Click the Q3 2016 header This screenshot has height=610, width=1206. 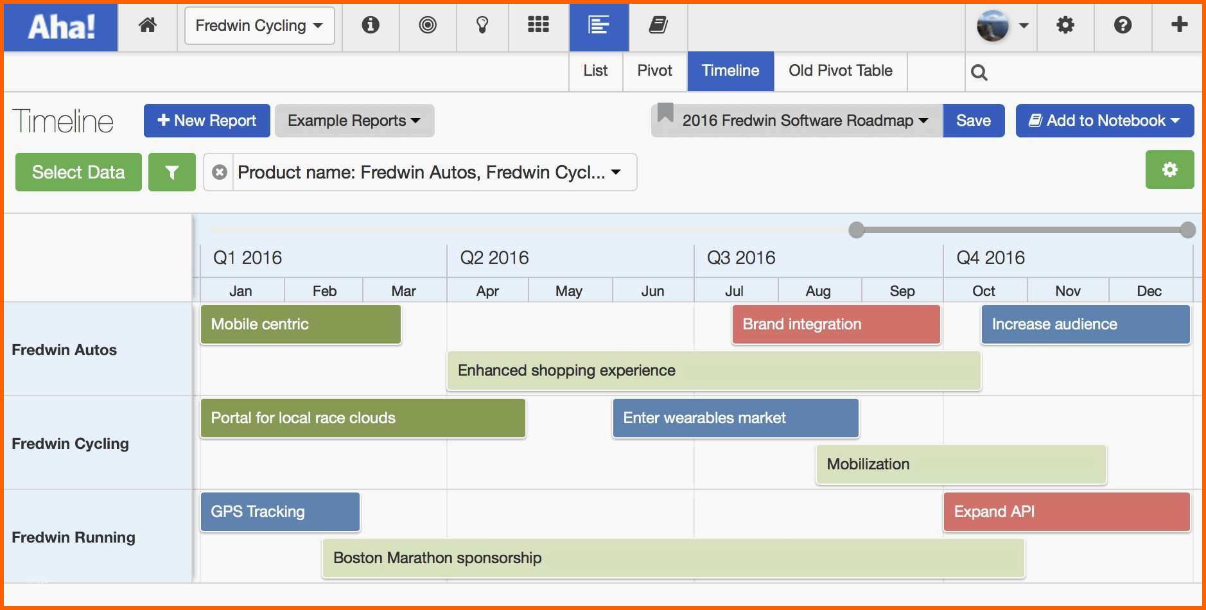click(741, 258)
